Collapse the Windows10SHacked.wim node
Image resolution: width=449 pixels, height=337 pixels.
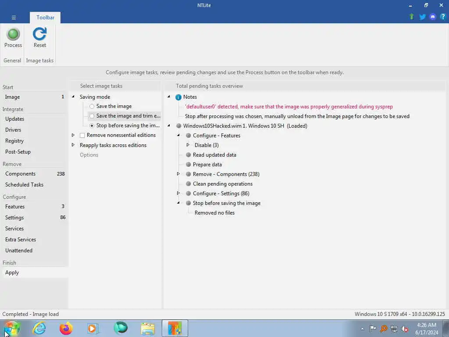coord(169,125)
